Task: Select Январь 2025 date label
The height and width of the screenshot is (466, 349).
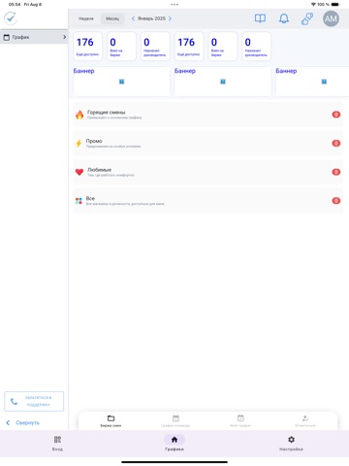Action: tap(151, 18)
